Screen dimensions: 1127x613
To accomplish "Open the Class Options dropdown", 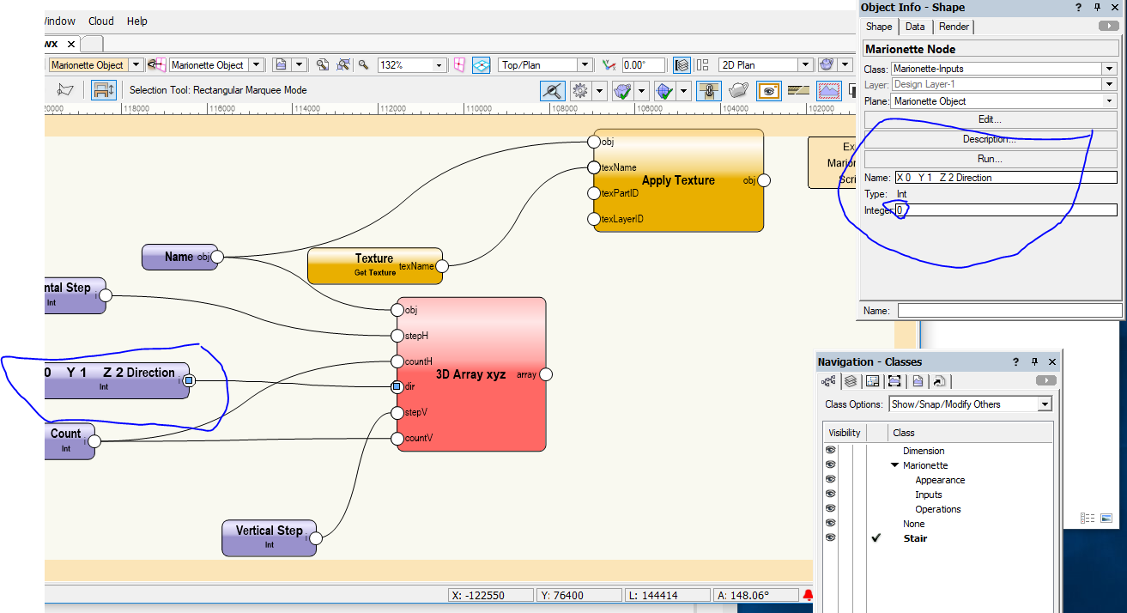I will [970, 404].
